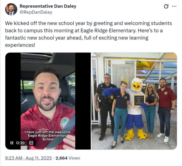Image resolution: width=182 pixels, height=166 pixels.
Task: Click the tweet text about Eagle Ridge Elementary
Action: (x=88, y=34)
